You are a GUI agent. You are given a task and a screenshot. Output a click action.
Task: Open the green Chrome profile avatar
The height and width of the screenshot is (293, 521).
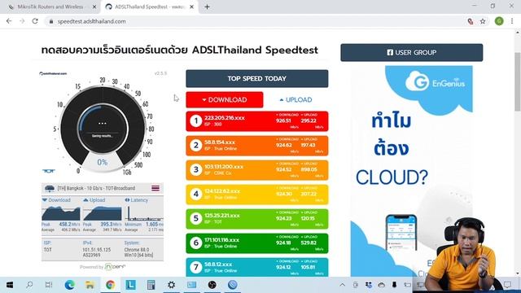coord(499,21)
